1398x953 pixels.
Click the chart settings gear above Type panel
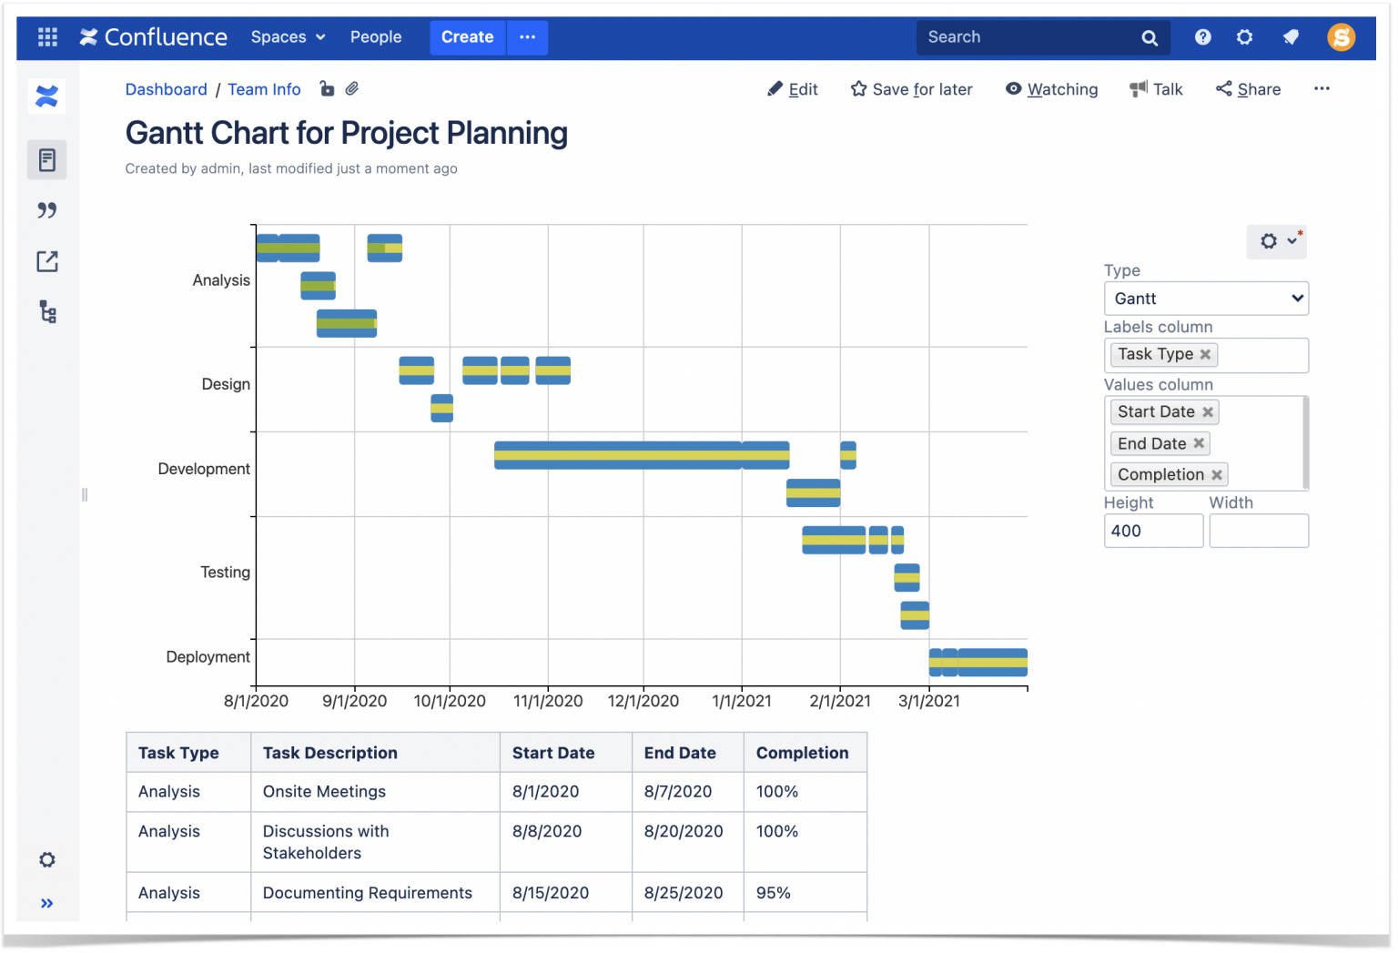click(1269, 241)
